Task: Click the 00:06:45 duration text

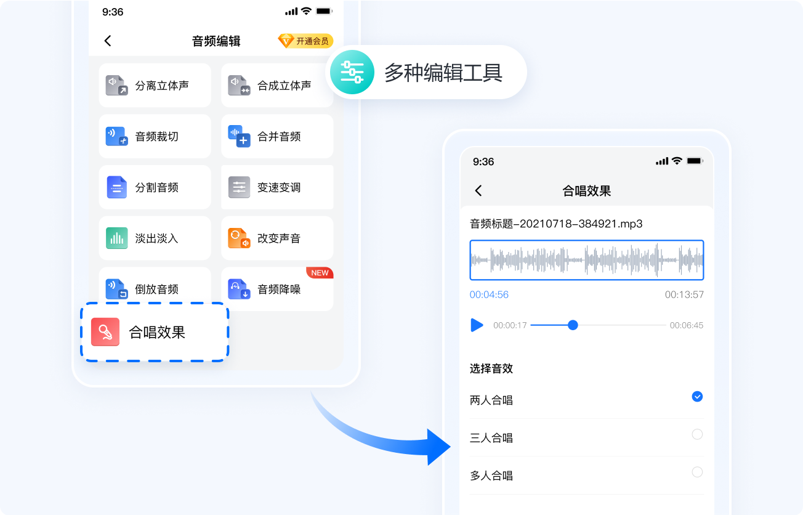Action: [687, 325]
